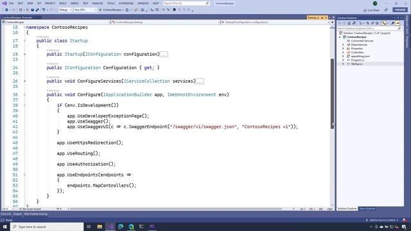Click the IWebHostEnvironment type in code
The width and height of the screenshot is (411, 231).
click(191, 94)
